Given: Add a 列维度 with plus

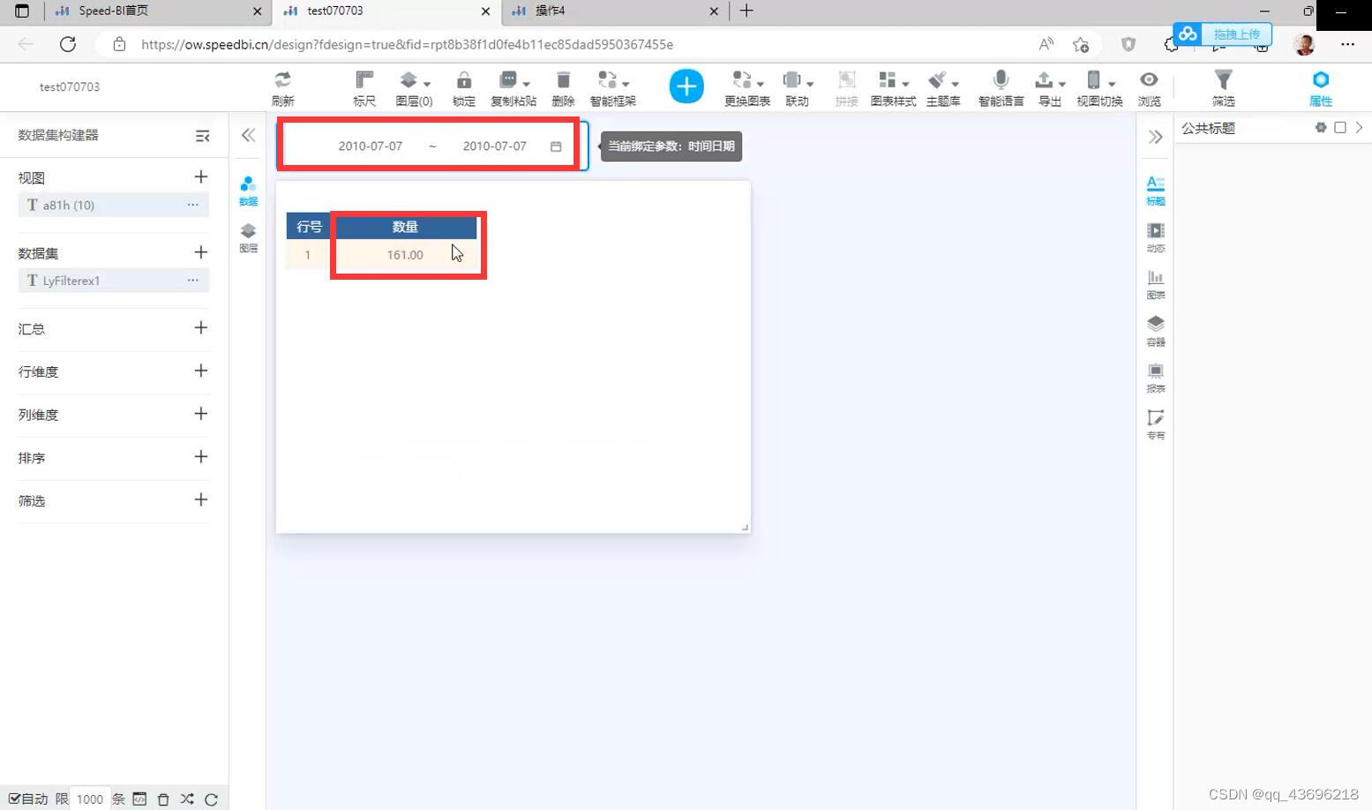Looking at the screenshot, I should (201, 414).
